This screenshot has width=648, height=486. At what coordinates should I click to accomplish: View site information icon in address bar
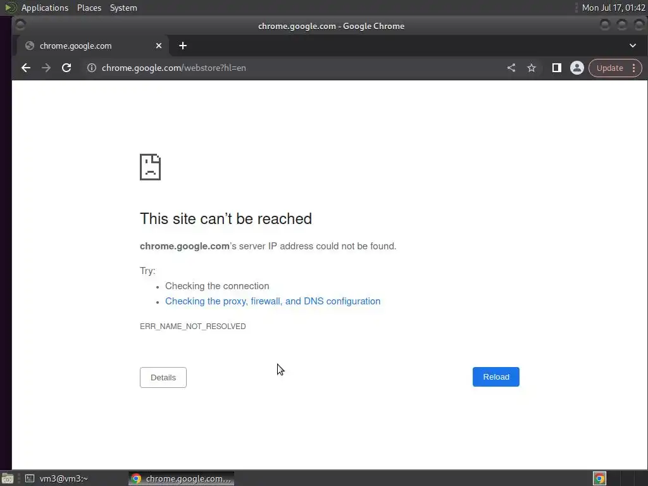92,68
